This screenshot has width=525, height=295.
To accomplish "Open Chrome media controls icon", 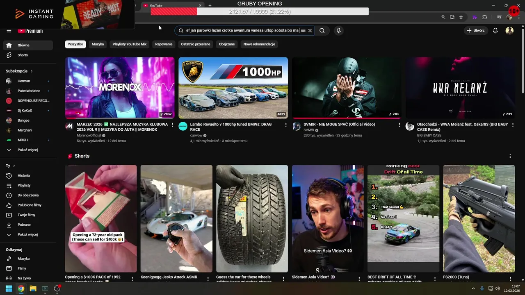I will pos(499,17).
